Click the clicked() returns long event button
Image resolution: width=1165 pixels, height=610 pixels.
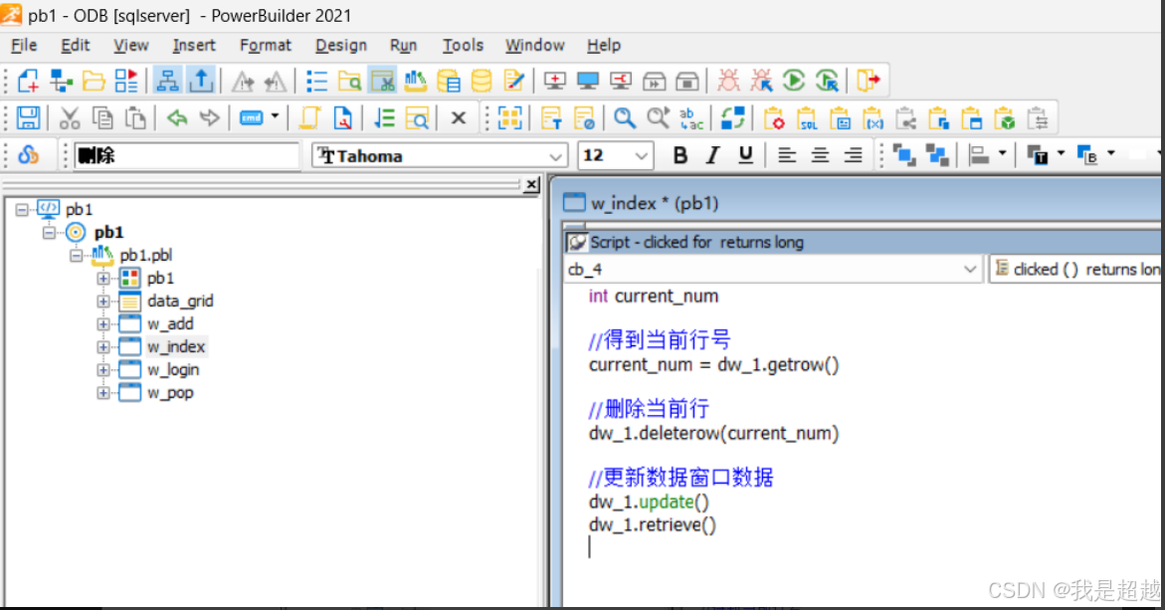(1074, 269)
